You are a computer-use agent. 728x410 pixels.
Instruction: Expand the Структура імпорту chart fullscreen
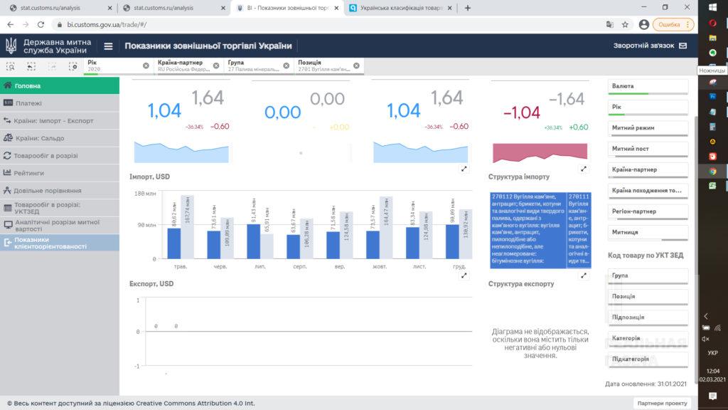[584, 275]
